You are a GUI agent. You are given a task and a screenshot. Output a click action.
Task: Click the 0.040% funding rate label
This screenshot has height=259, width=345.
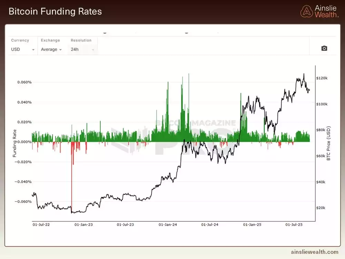(x=24, y=102)
